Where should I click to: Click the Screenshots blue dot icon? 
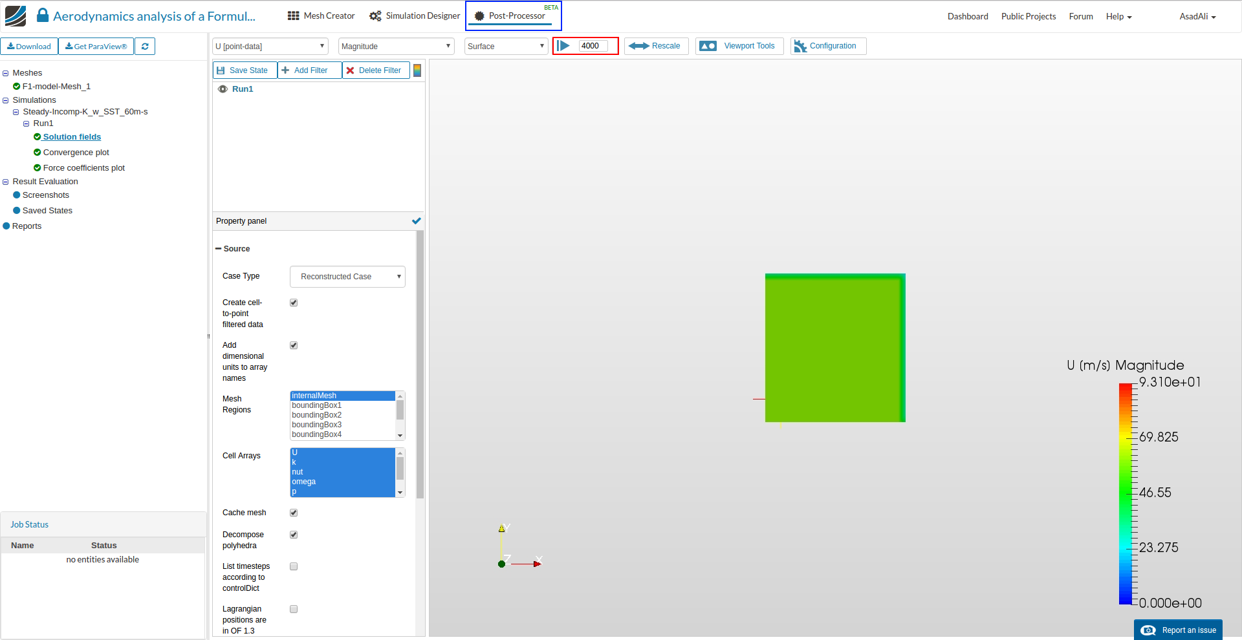click(x=17, y=195)
